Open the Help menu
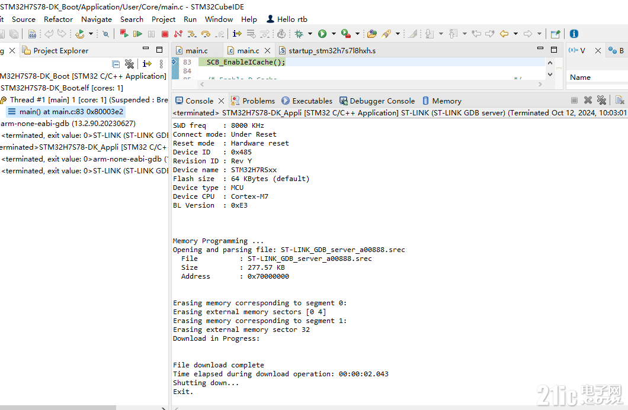Screen dimensions: 628x410 pos(249,19)
